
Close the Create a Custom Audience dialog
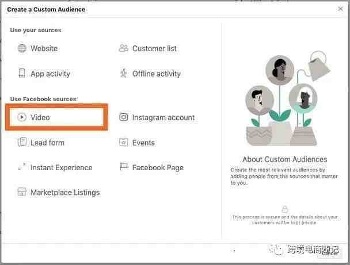(x=340, y=9)
